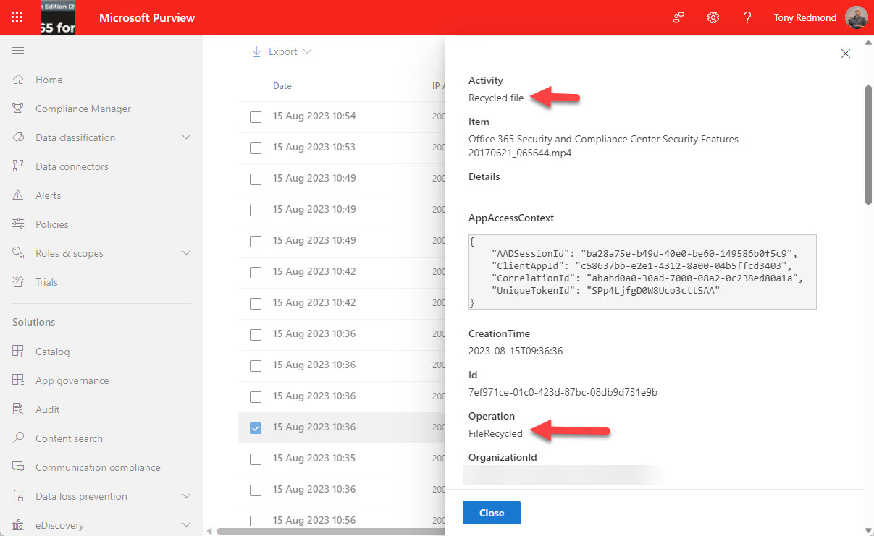Open the Help question mark icon
Screen dimensions: 874x536
[x=747, y=17]
